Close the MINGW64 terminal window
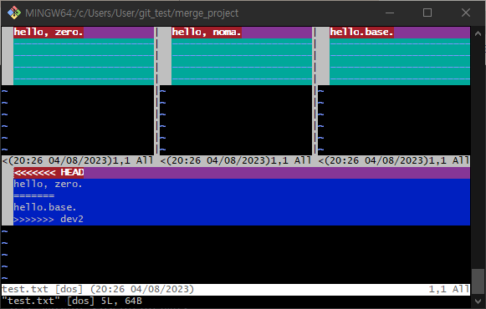The width and height of the screenshot is (486, 309). coord(466,13)
